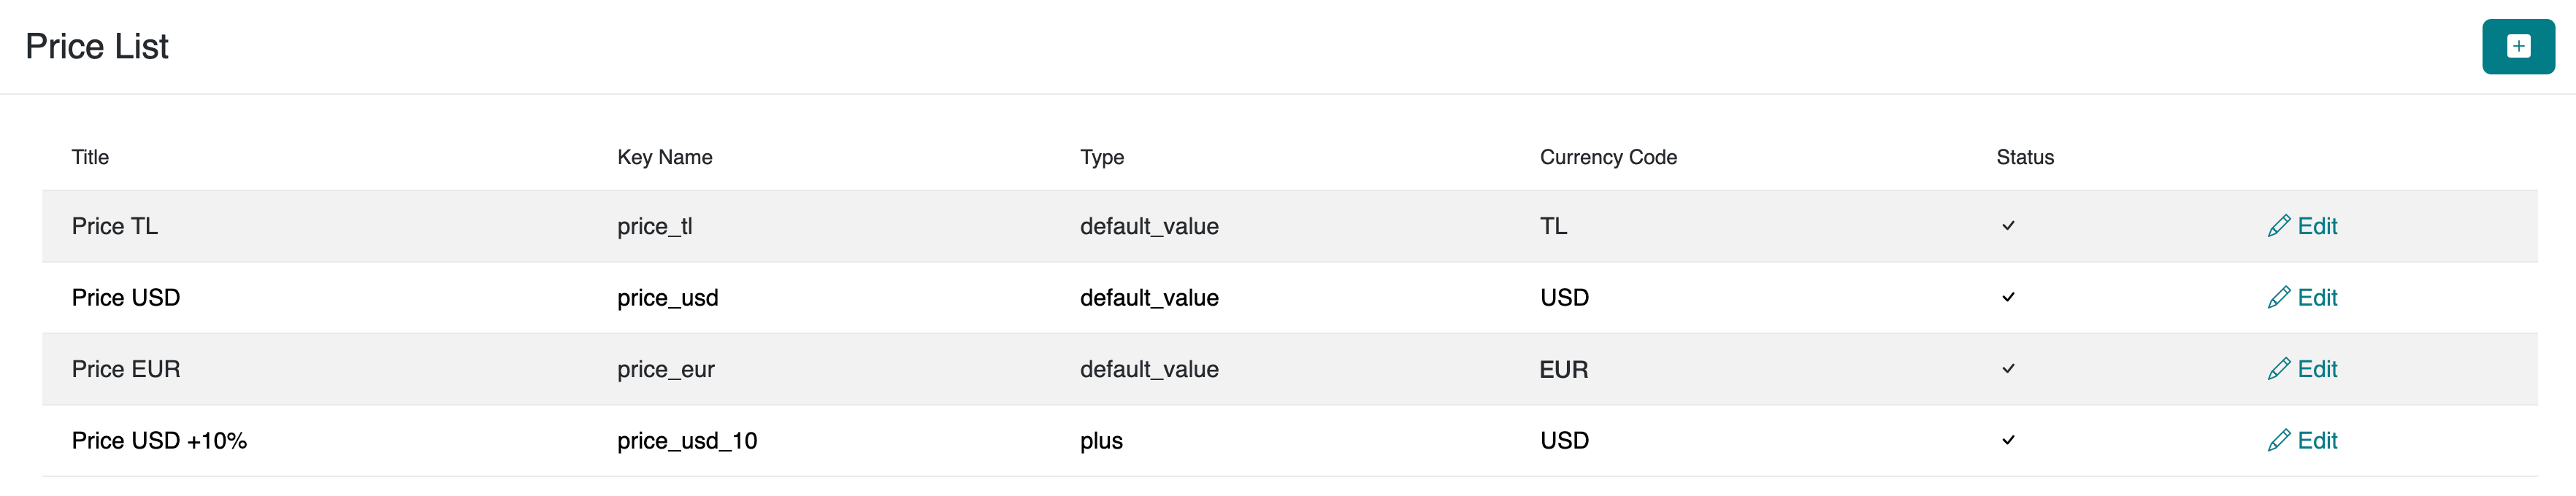This screenshot has height=496, width=2576.
Task: Click the status checkmark for Price EUR
Action: (x=2008, y=369)
